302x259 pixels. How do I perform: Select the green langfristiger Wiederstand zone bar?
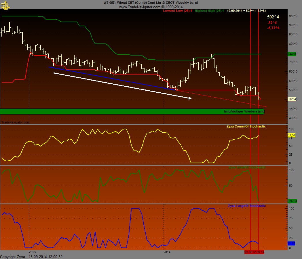click(132, 111)
